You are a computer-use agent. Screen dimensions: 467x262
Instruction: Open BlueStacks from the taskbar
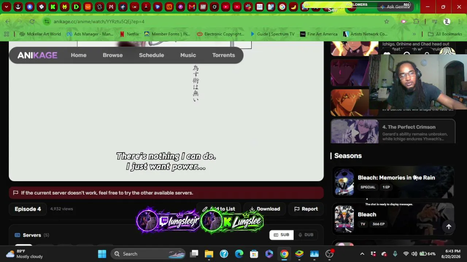[x=299, y=254]
